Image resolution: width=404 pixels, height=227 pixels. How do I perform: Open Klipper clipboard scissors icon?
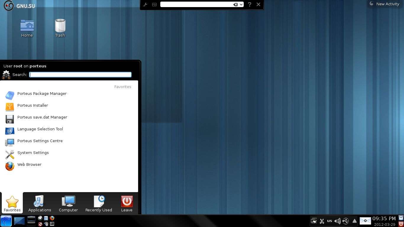(322, 221)
